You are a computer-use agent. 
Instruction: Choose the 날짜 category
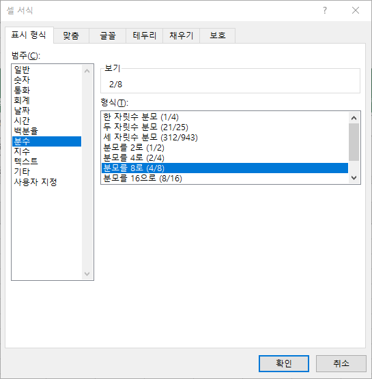[46, 110]
